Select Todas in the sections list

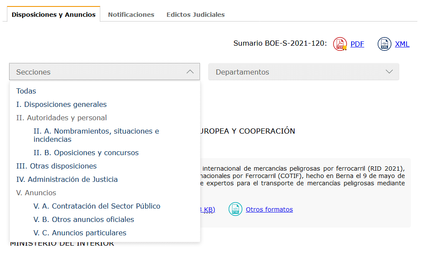pyautogui.click(x=26, y=91)
